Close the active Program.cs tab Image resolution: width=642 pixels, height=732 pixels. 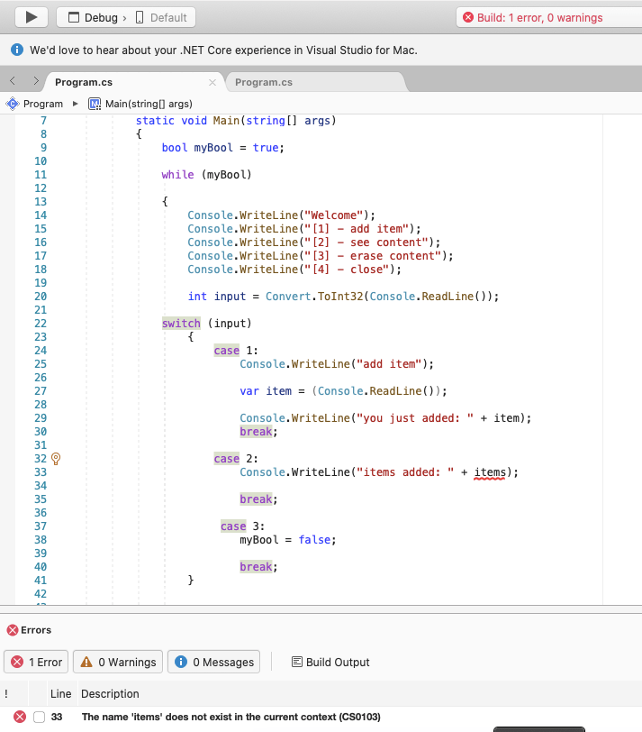[x=212, y=83]
